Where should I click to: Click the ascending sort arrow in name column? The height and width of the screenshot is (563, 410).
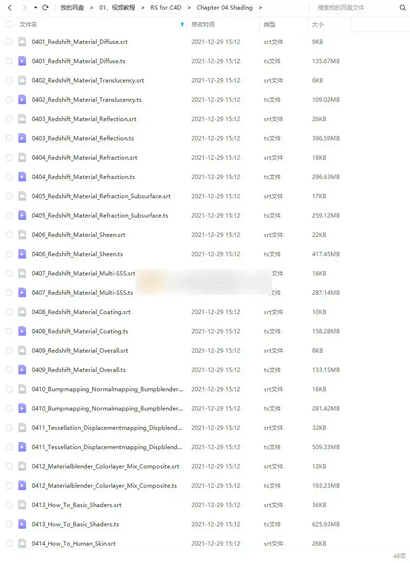(x=182, y=25)
